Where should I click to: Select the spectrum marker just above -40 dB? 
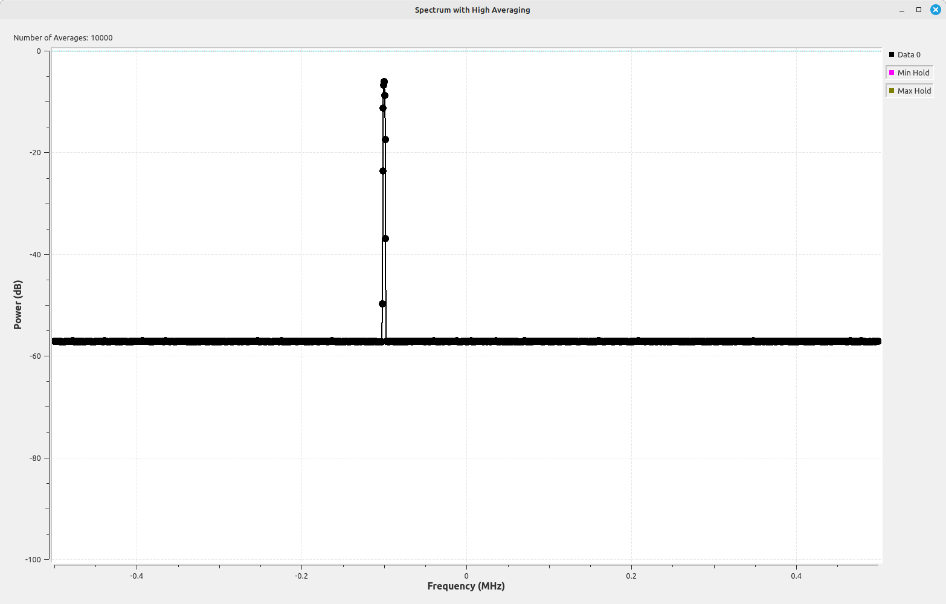tap(385, 239)
